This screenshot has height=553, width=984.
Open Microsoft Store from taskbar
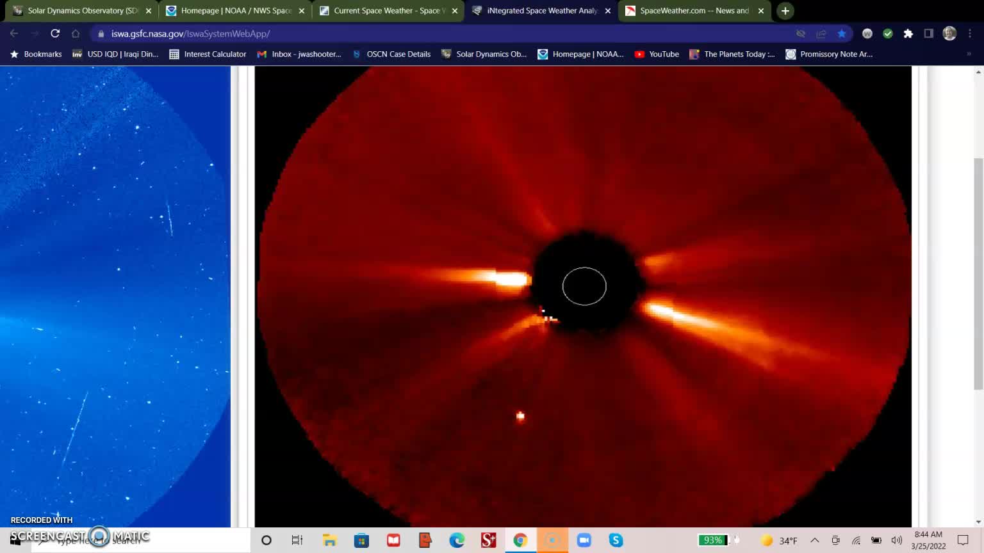tap(361, 541)
